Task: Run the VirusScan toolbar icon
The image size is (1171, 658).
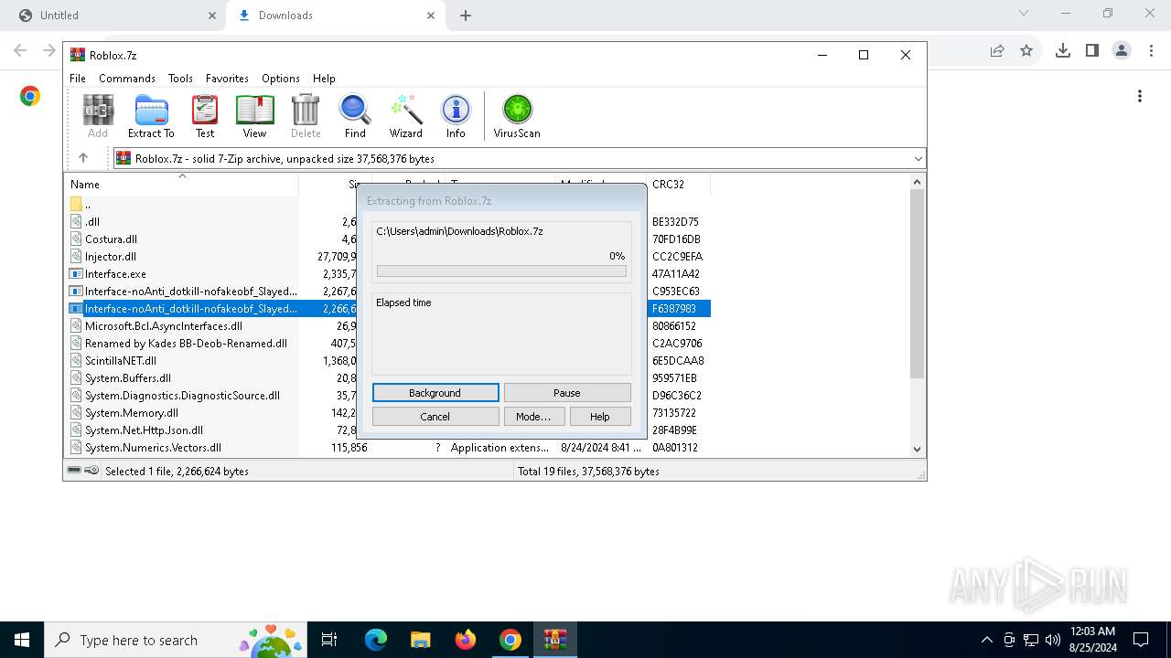Action: (517, 116)
